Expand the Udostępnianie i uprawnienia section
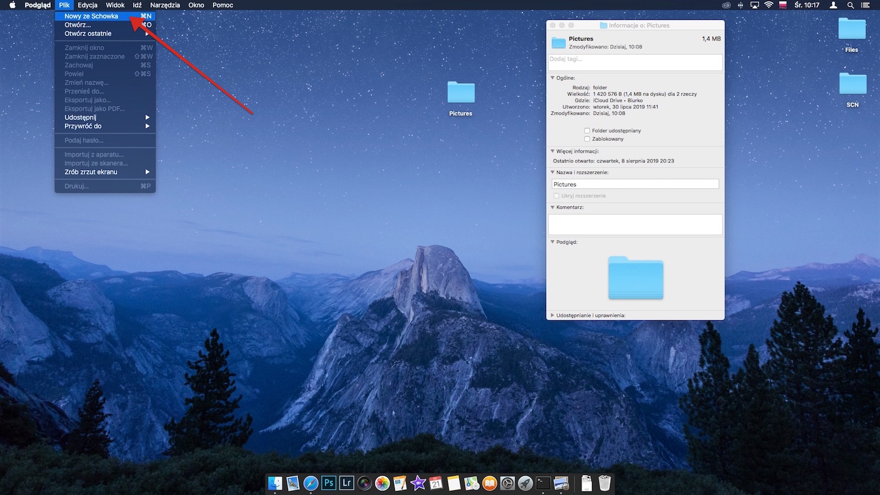 tap(552, 315)
